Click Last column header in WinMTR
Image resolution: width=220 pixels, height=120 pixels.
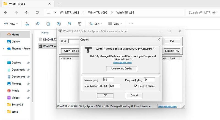click(x=174, y=58)
